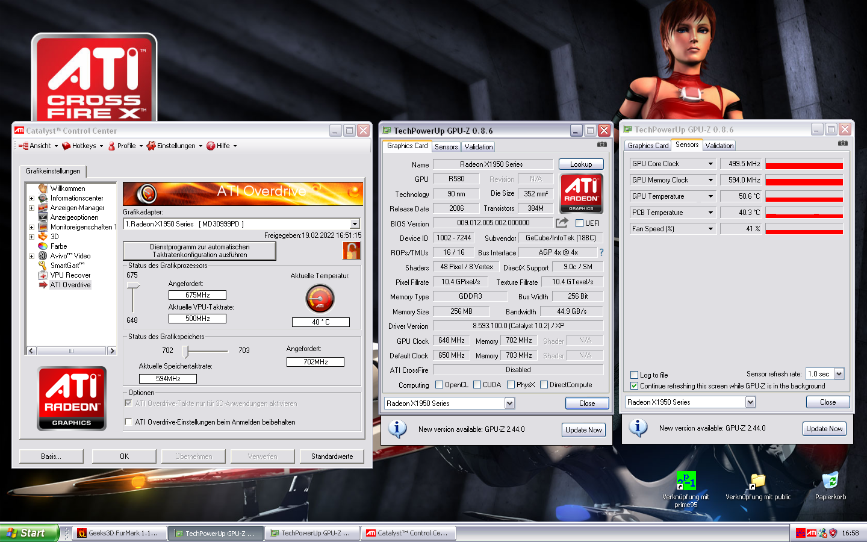Image resolution: width=867 pixels, height=542 pixels.
Task: Open the Radeon X1950 Series card selector dropdown
Action: pos(509,403)
